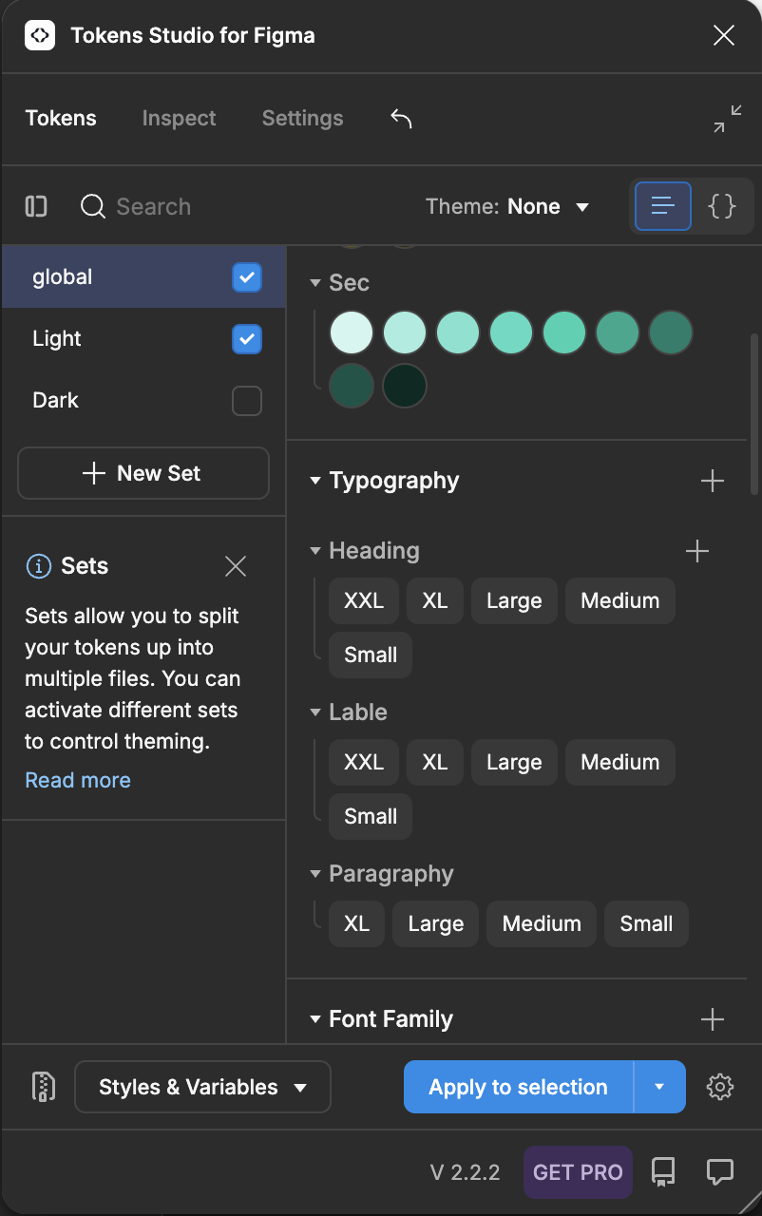Click the undo arrow icon
Screen dimensions: 762x1216
pyautogui.click(x=401, y=119)
